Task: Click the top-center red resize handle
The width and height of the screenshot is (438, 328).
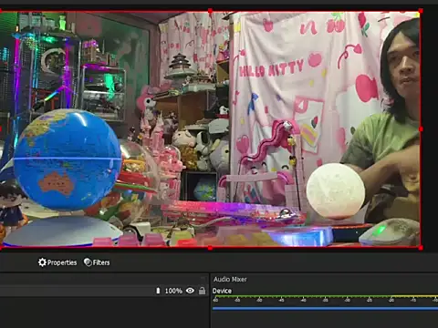Action: pos(210,11)
